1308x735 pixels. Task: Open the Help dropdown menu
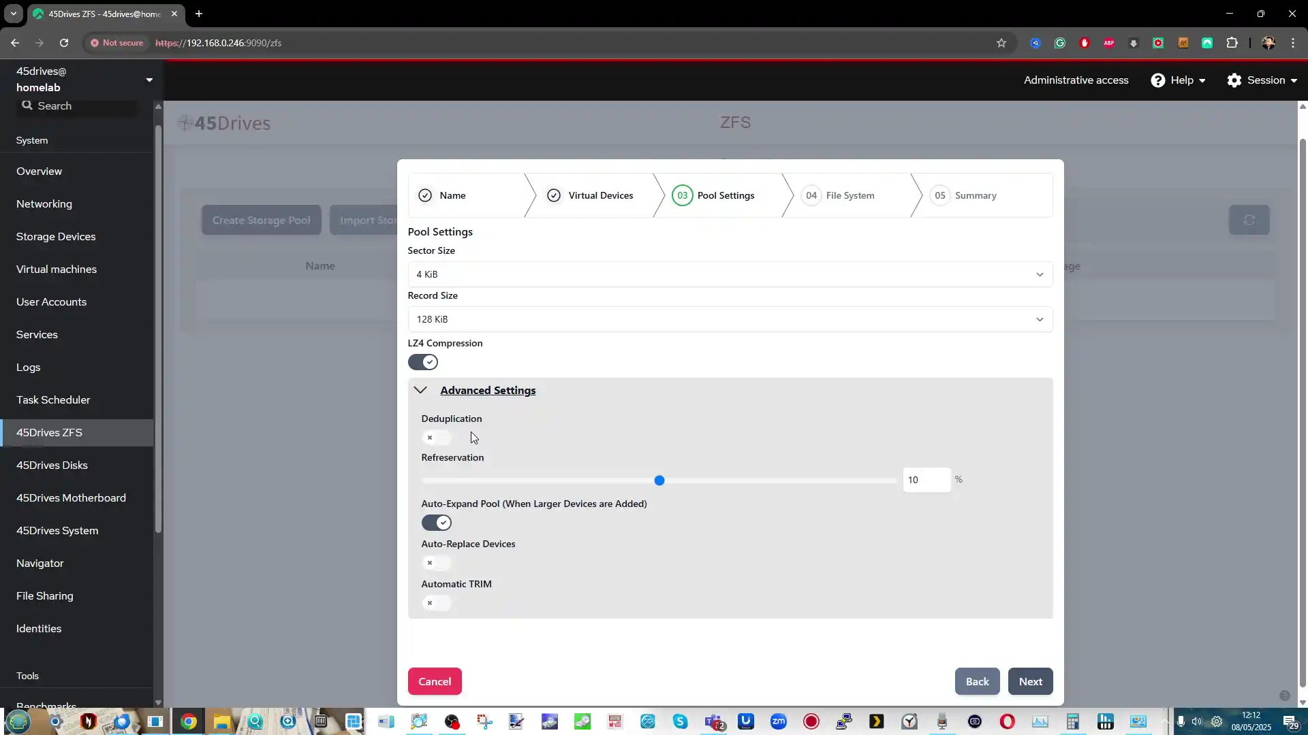tap(1178, 80)
